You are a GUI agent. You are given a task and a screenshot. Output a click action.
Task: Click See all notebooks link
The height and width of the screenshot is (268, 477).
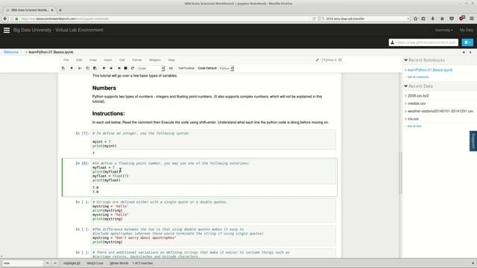pos(418,77)
